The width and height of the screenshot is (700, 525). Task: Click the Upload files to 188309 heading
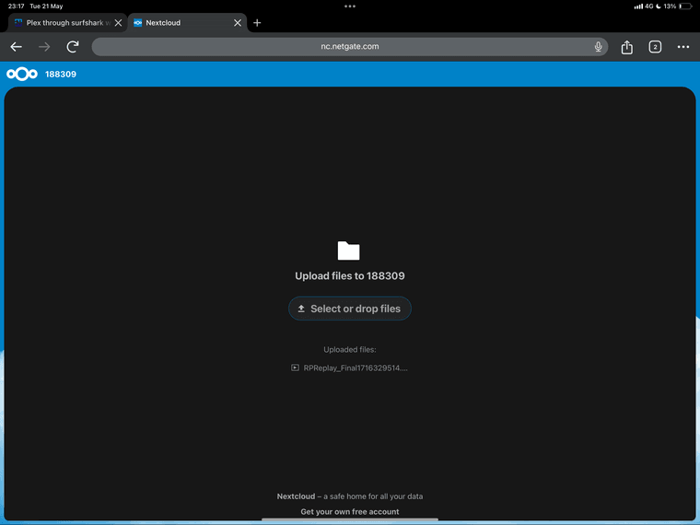click(x=350, y=276)
